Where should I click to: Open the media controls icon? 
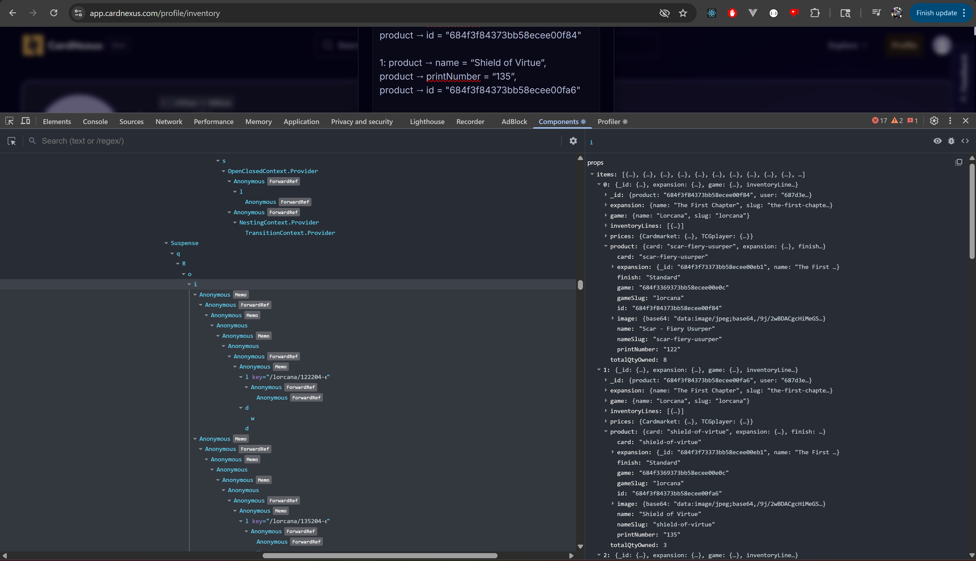pos(876,13)
